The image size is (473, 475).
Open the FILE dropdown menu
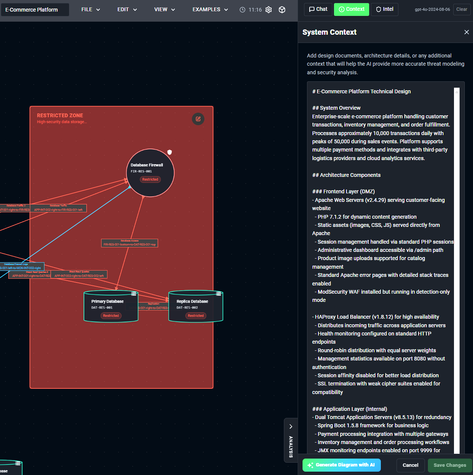(x=91, y=10)
